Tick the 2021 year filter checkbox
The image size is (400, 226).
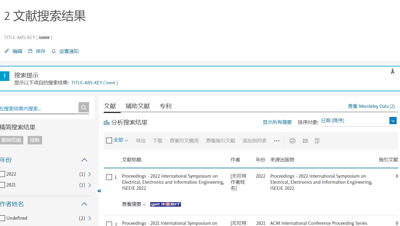coord(2,185)
